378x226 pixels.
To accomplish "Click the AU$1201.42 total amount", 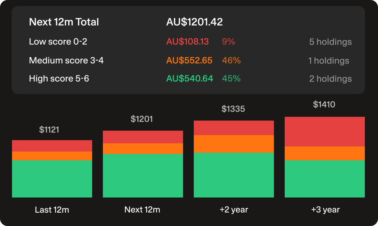I will (194, 22).
